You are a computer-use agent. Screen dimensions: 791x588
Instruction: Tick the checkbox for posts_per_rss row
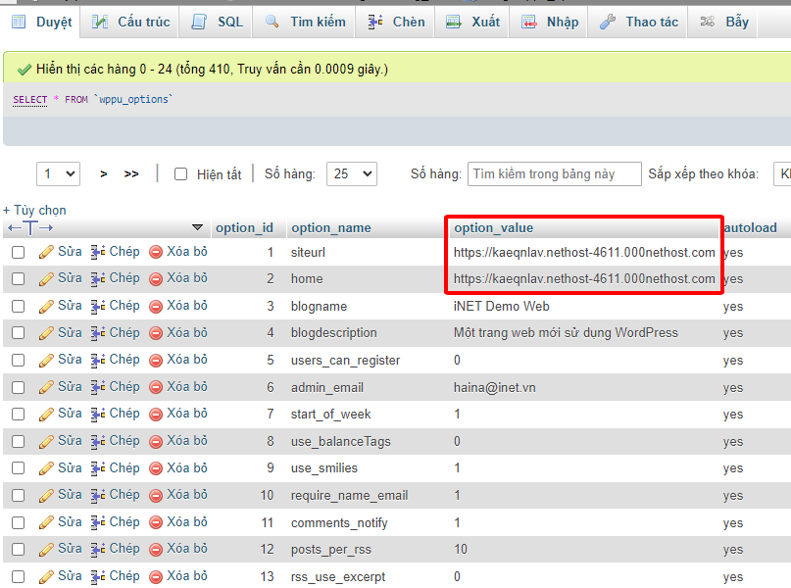pyautogui.click(x=19, y=549)
